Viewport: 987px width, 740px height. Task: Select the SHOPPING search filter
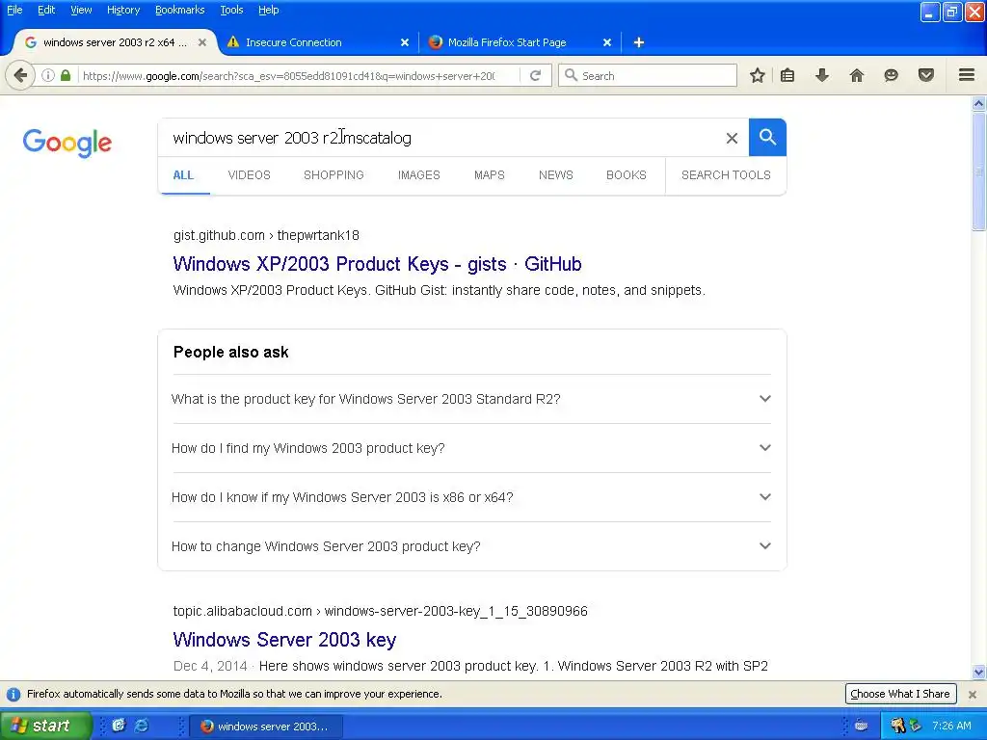pyautogui.click(x=333, y=175)
